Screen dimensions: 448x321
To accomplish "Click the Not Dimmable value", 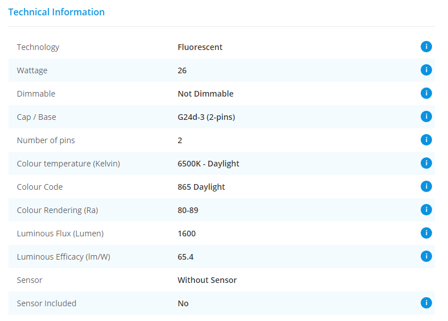I will click(x=205, y=94).
